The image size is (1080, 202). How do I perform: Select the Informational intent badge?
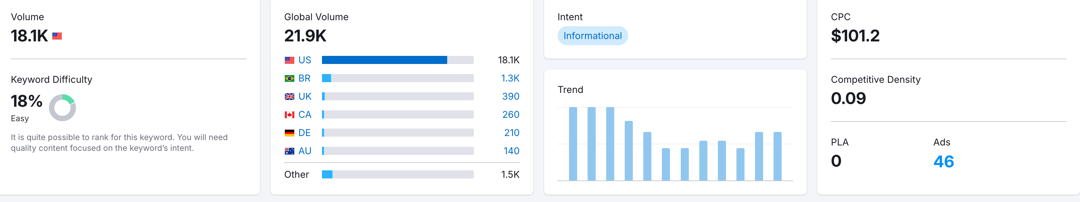[x=592, y=36]
